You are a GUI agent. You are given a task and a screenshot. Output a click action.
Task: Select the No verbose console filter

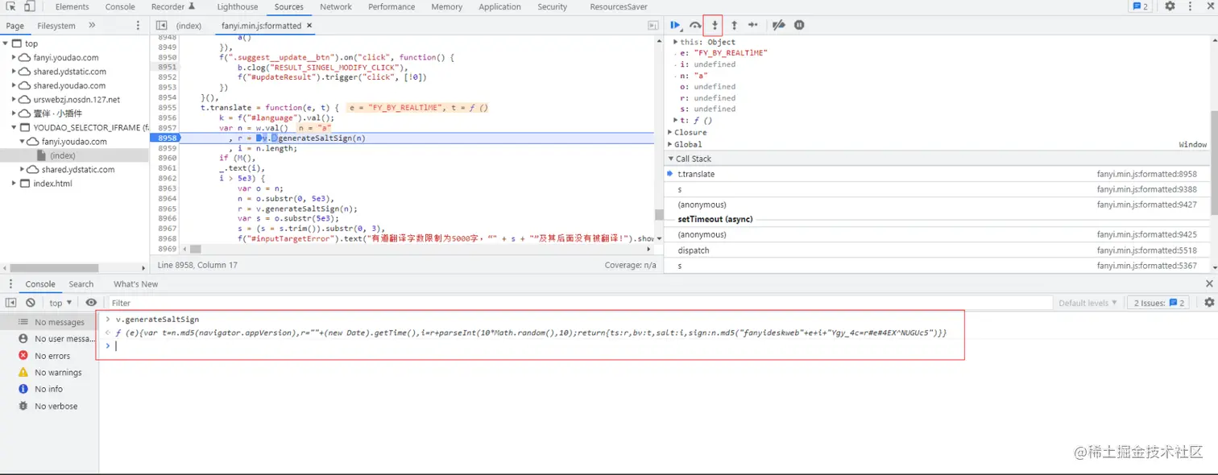(x=49, y=407)
